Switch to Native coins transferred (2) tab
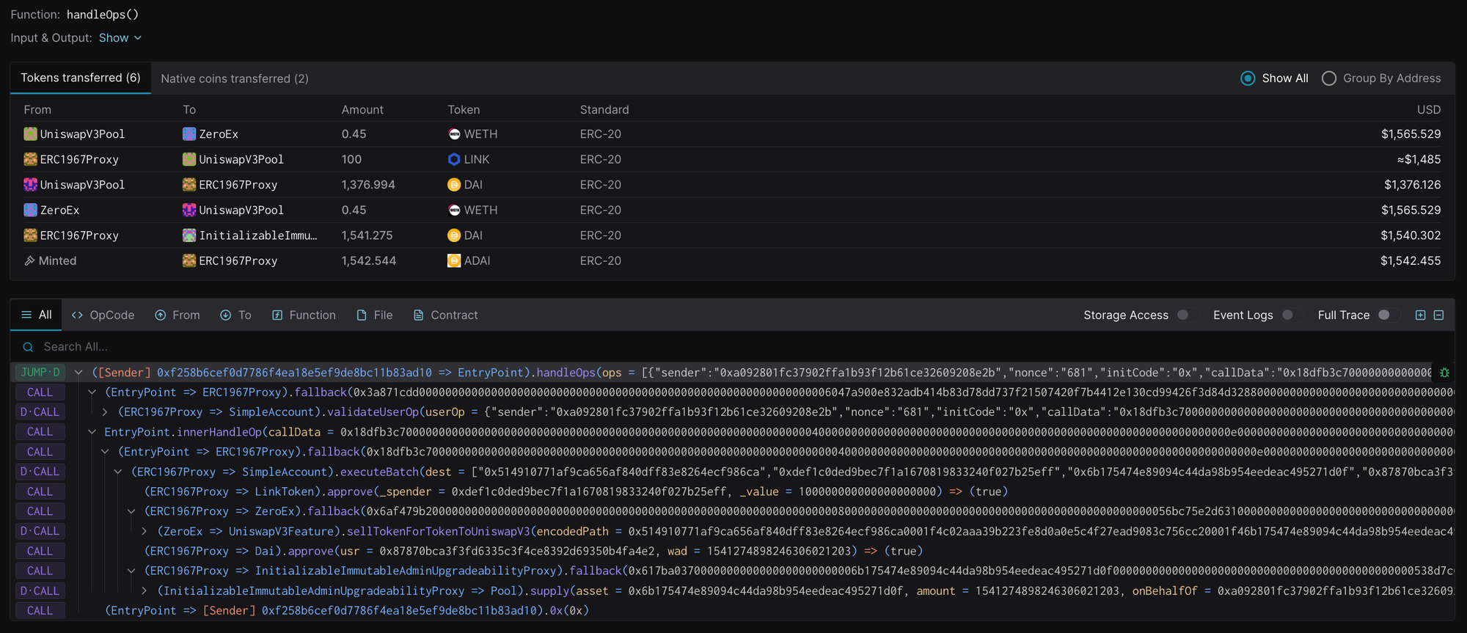Screen dimensions: 1467x633 point(235,78)
